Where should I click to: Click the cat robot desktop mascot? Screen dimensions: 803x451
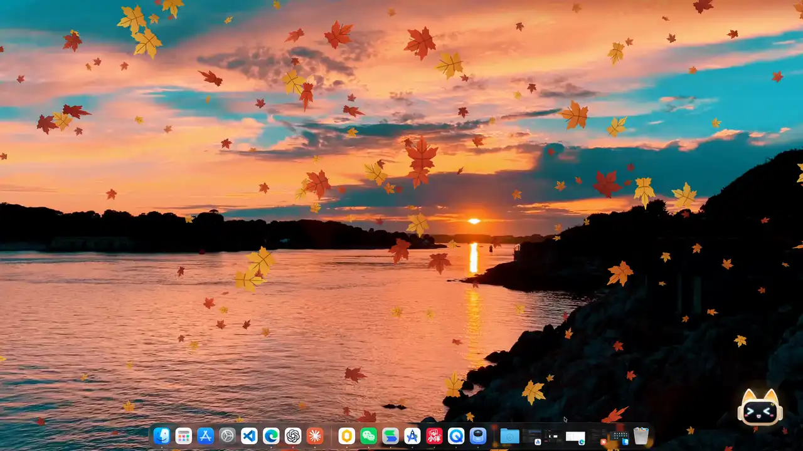(x=760, y=407)
